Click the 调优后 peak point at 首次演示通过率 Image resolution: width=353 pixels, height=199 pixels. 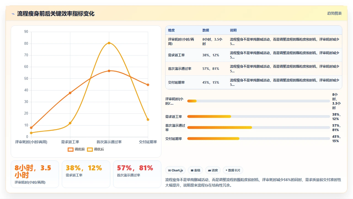[x=109, y=43]
